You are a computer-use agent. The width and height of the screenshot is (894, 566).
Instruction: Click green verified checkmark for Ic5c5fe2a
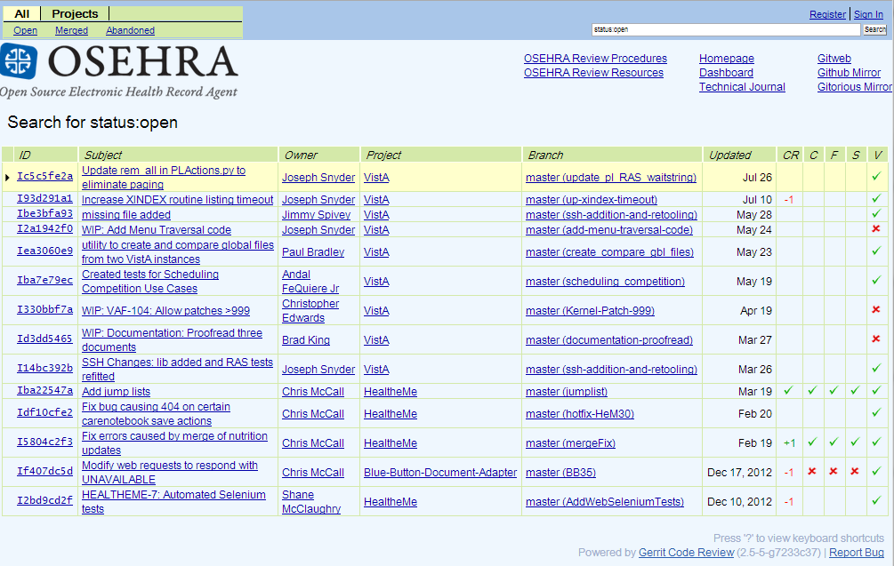[876, 177]
